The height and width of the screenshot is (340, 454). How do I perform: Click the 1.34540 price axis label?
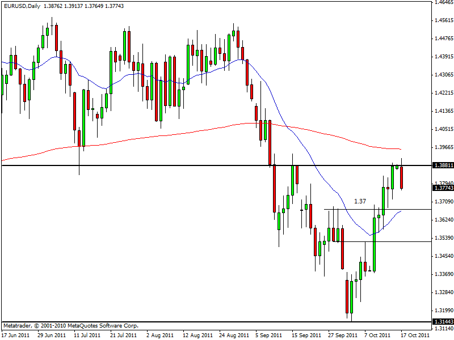(443, 256)
